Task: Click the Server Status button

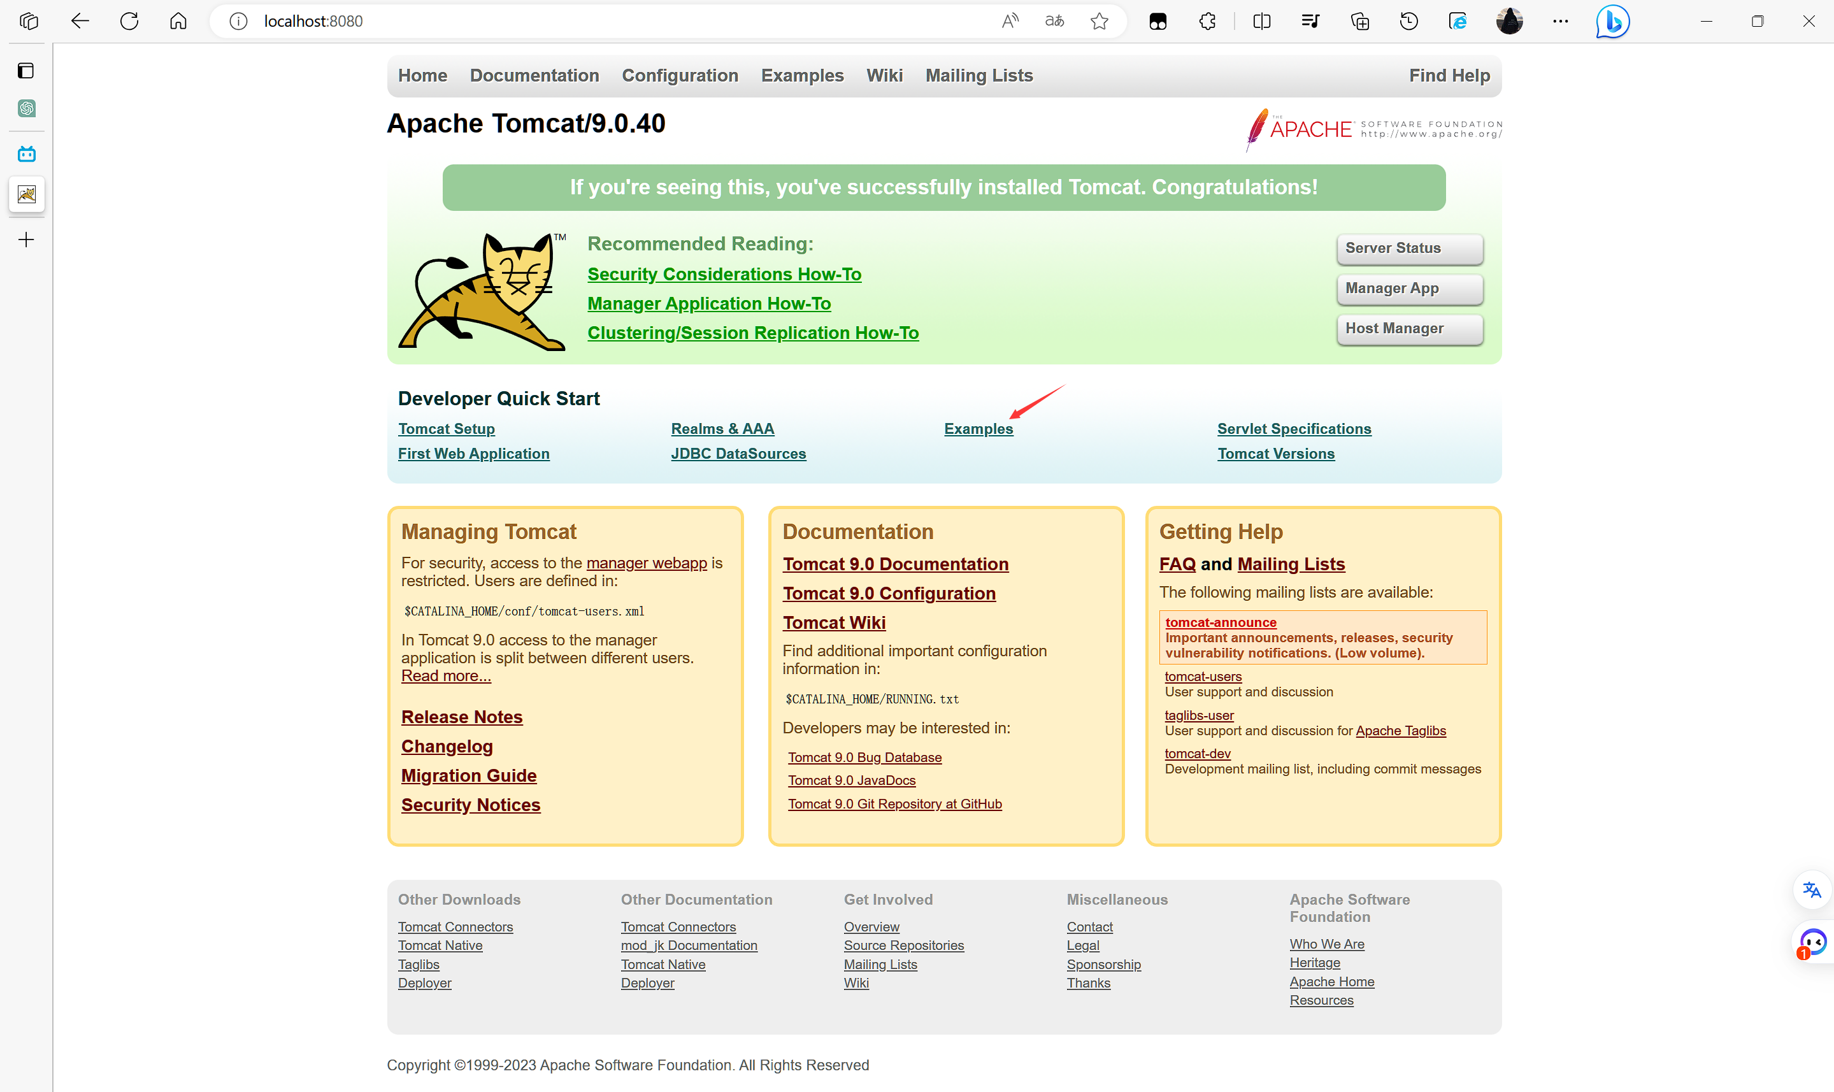Action: [x=1409, y=248]
